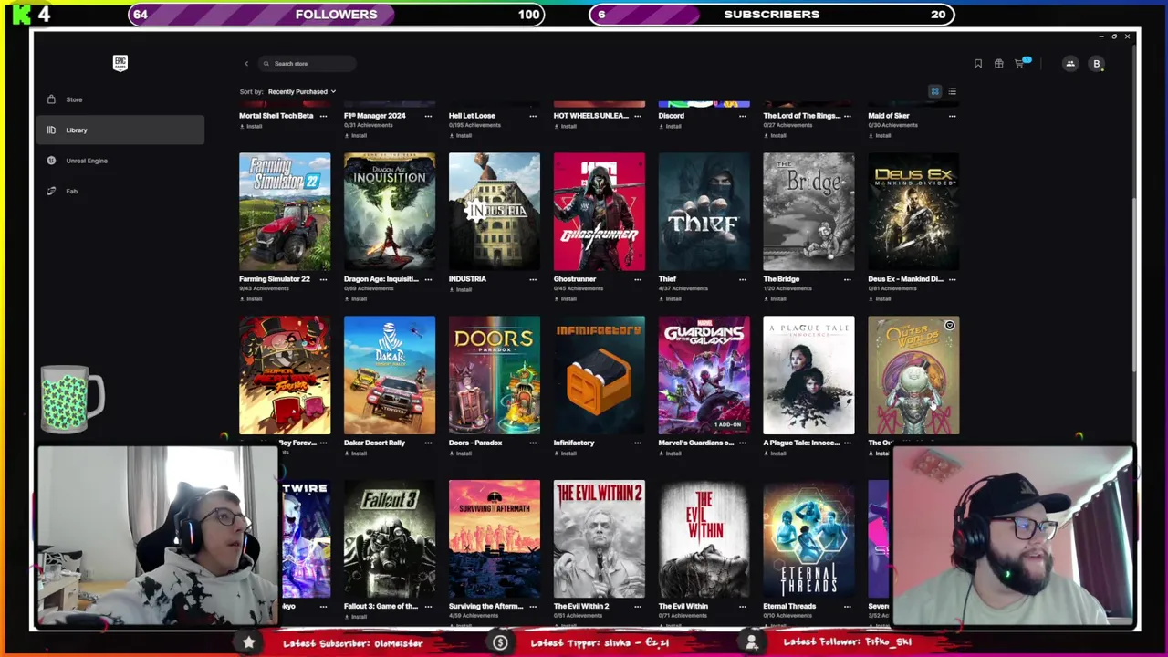Open three-dot menu for INDUSTRIA
This screenshot has height=657, width=1168.
point(533,279)
